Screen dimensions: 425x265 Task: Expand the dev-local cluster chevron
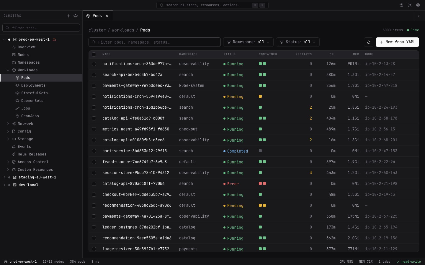(4, 185)
